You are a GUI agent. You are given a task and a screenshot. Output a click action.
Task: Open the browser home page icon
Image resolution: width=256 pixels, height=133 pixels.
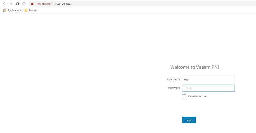pos(24,4)
